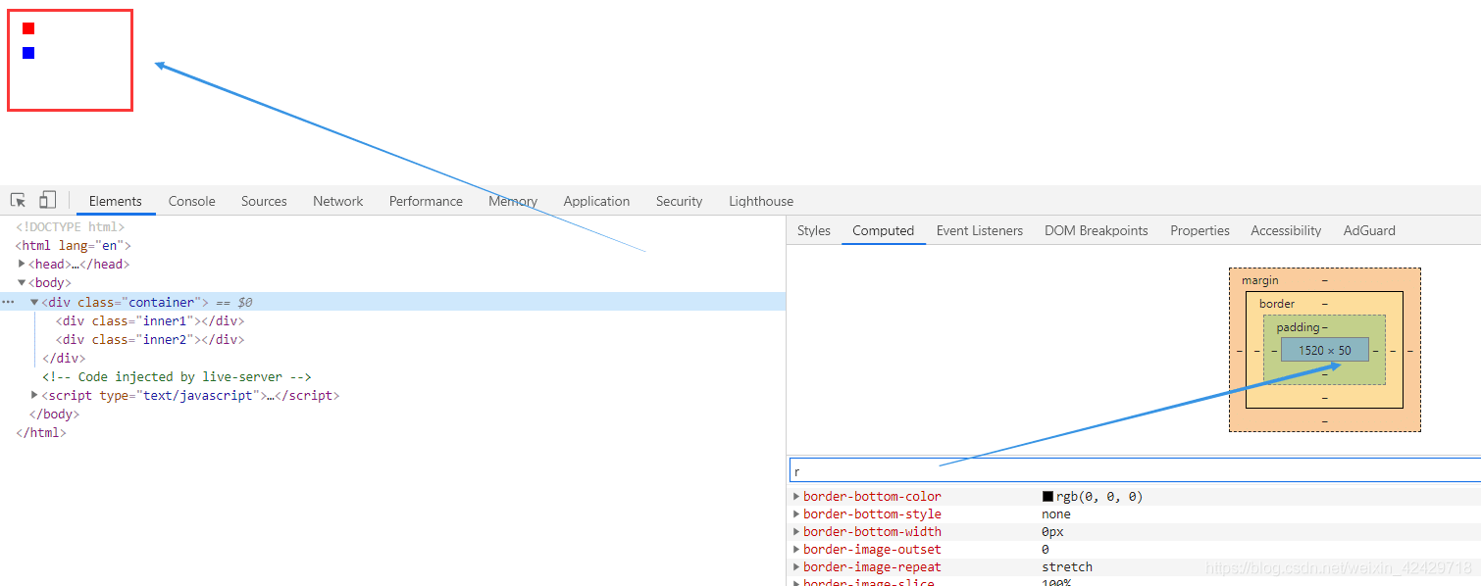This screenshot has height=586, width=1481.
Task: Open the AdGuard pane
Action: [x=1369, y=230]
